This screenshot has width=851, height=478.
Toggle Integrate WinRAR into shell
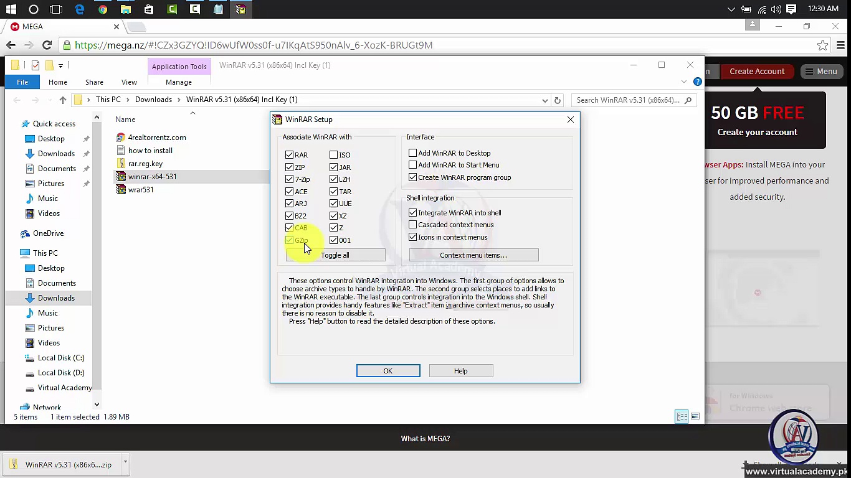tap(412, 213)
